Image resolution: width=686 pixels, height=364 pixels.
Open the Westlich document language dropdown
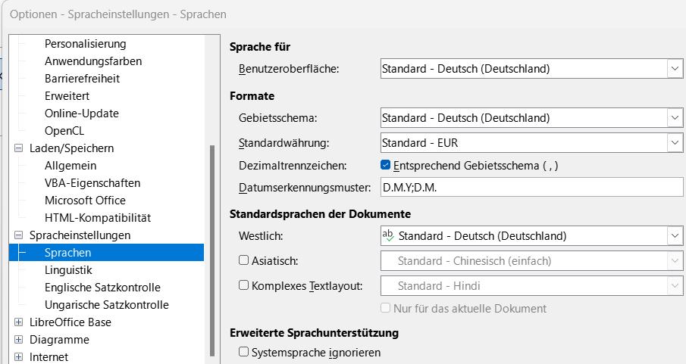pyautogui.click(x=675, y=236)
